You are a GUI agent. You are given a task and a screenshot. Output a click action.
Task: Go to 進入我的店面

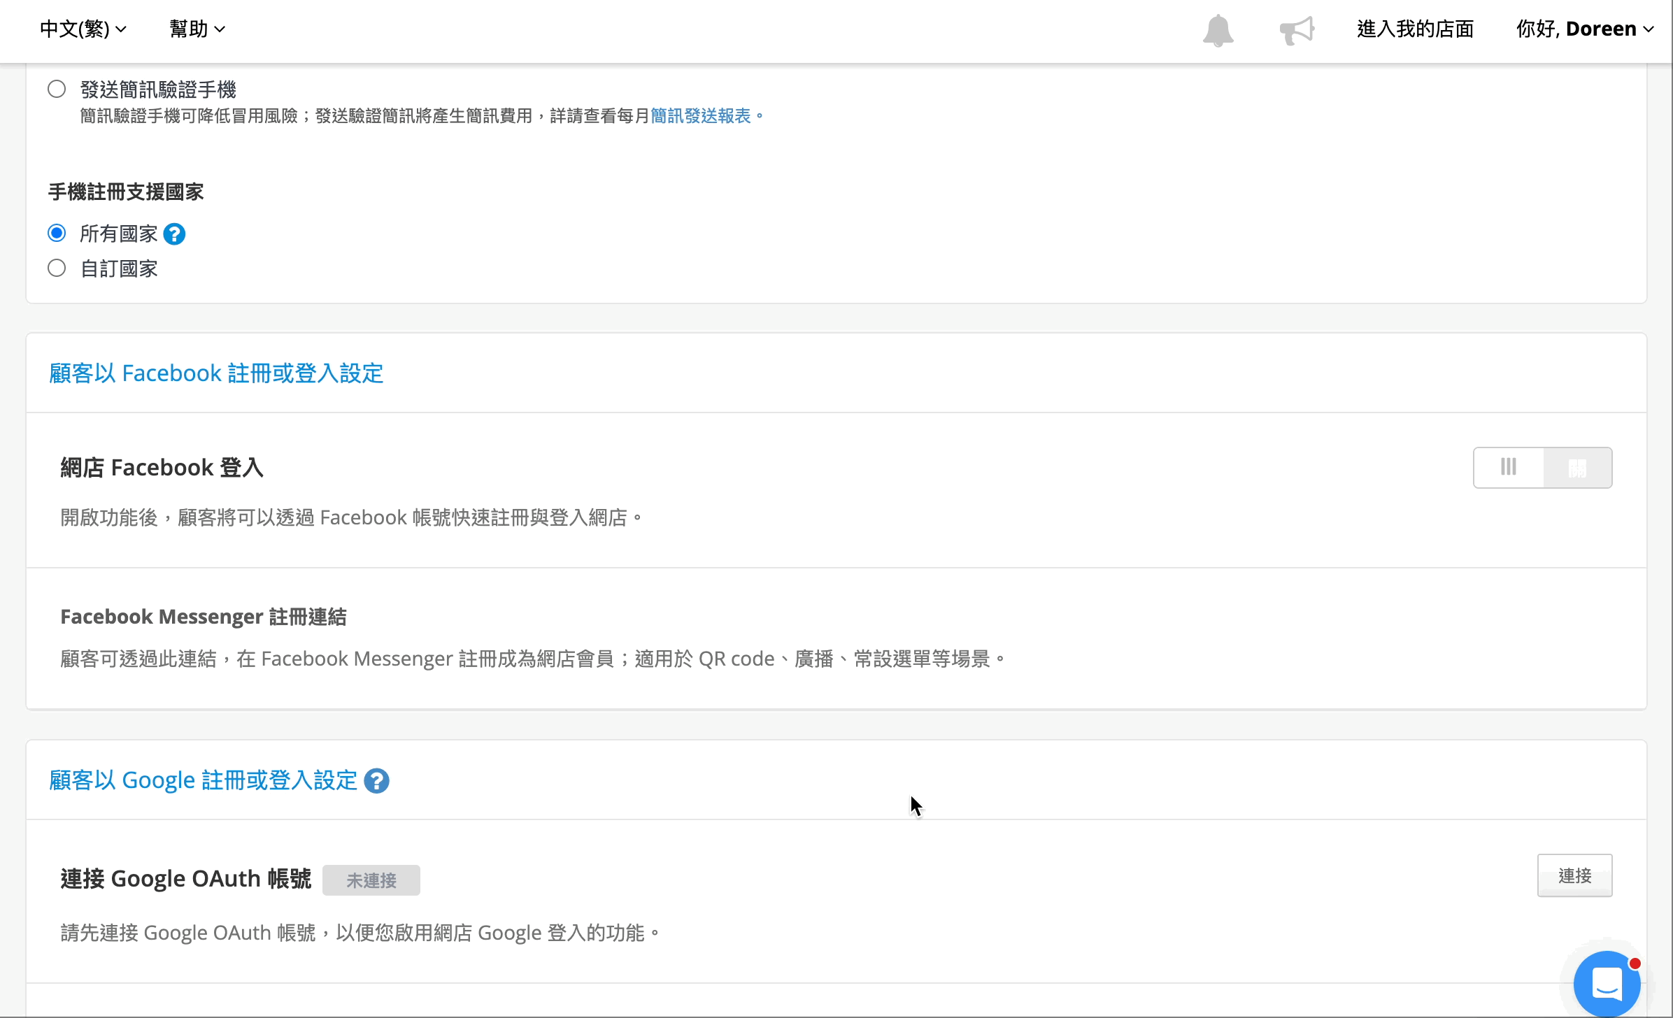(x=1415, y=29)
